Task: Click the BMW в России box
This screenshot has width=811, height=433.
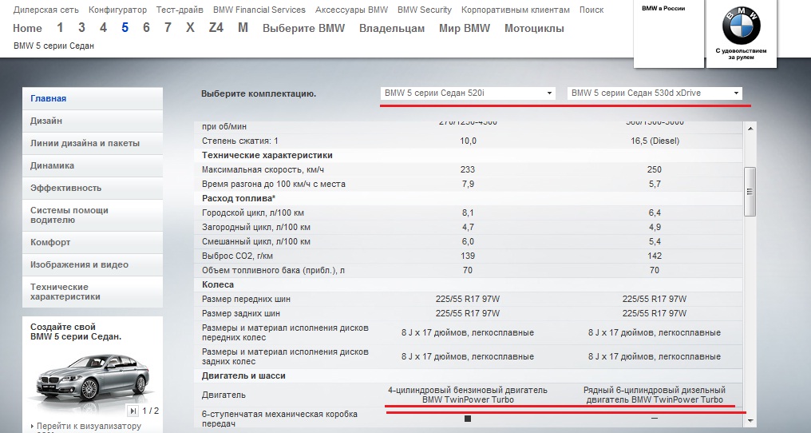Action: 669,34
